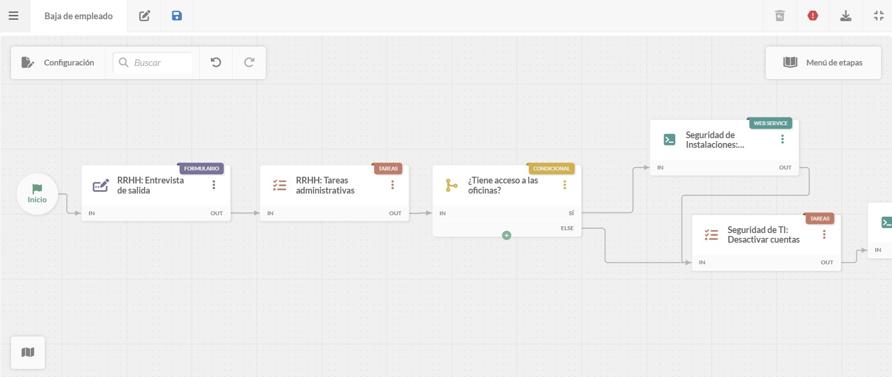Screen dimensions: 892x377
Task: Exit fullscreen with the compress icon
Action: tap(879, 16)
